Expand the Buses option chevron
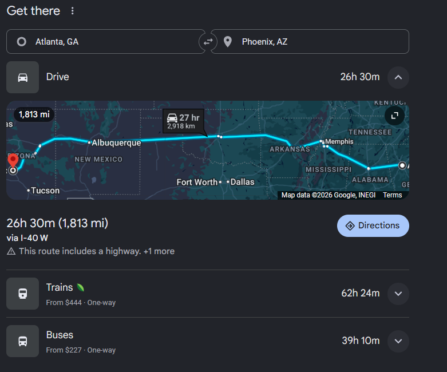 (x=398, y=341)
